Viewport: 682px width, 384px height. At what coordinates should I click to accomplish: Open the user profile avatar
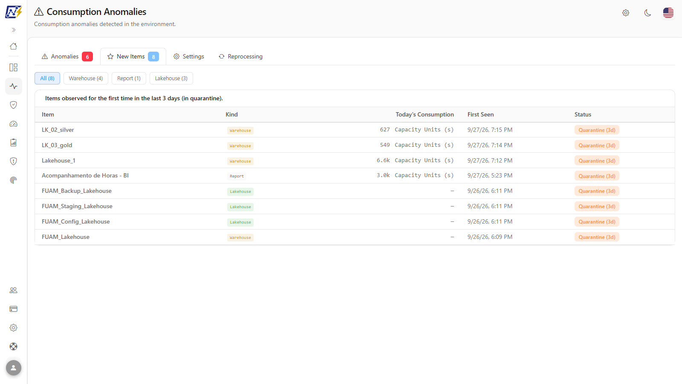(x=14, y=368)
